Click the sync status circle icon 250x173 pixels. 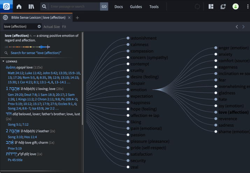click(198, 7)
